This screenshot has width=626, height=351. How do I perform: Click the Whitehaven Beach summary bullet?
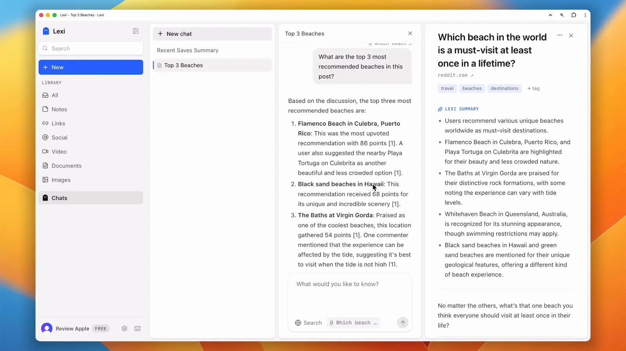click(506, 224)
